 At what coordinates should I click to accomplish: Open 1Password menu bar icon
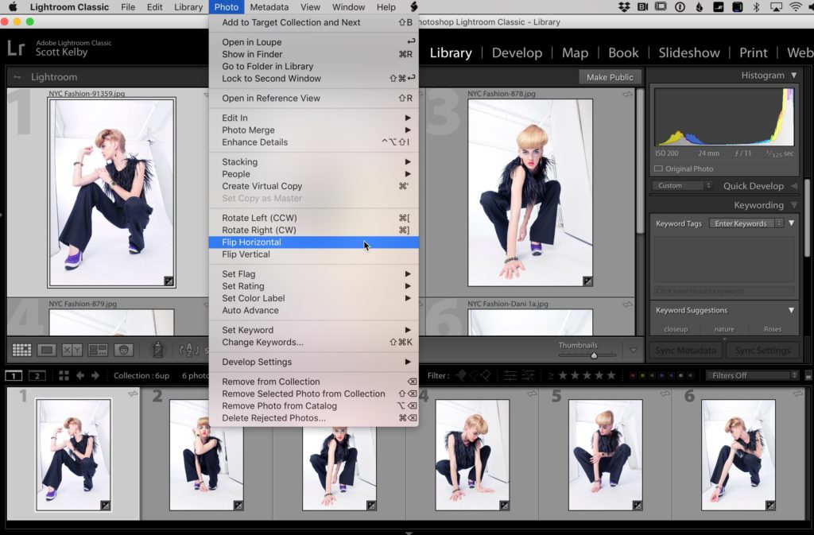click(680, 6)
